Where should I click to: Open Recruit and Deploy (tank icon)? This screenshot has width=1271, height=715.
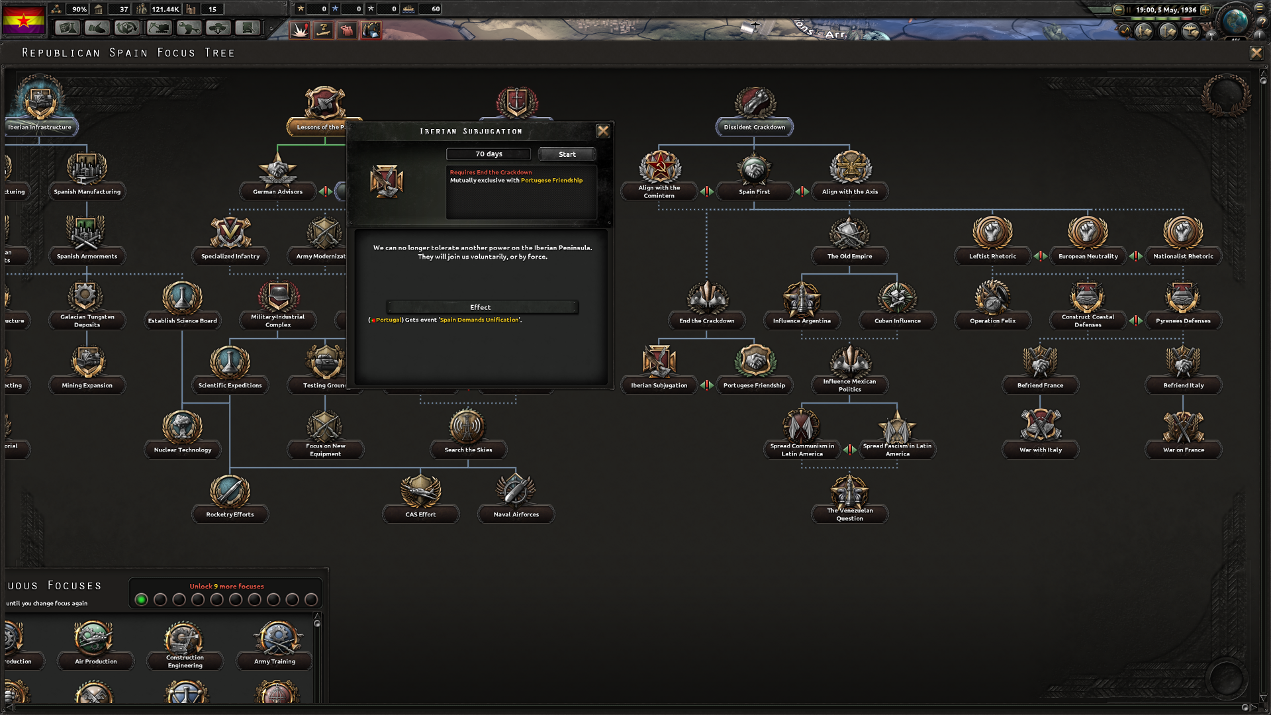(x=218, y=28)
